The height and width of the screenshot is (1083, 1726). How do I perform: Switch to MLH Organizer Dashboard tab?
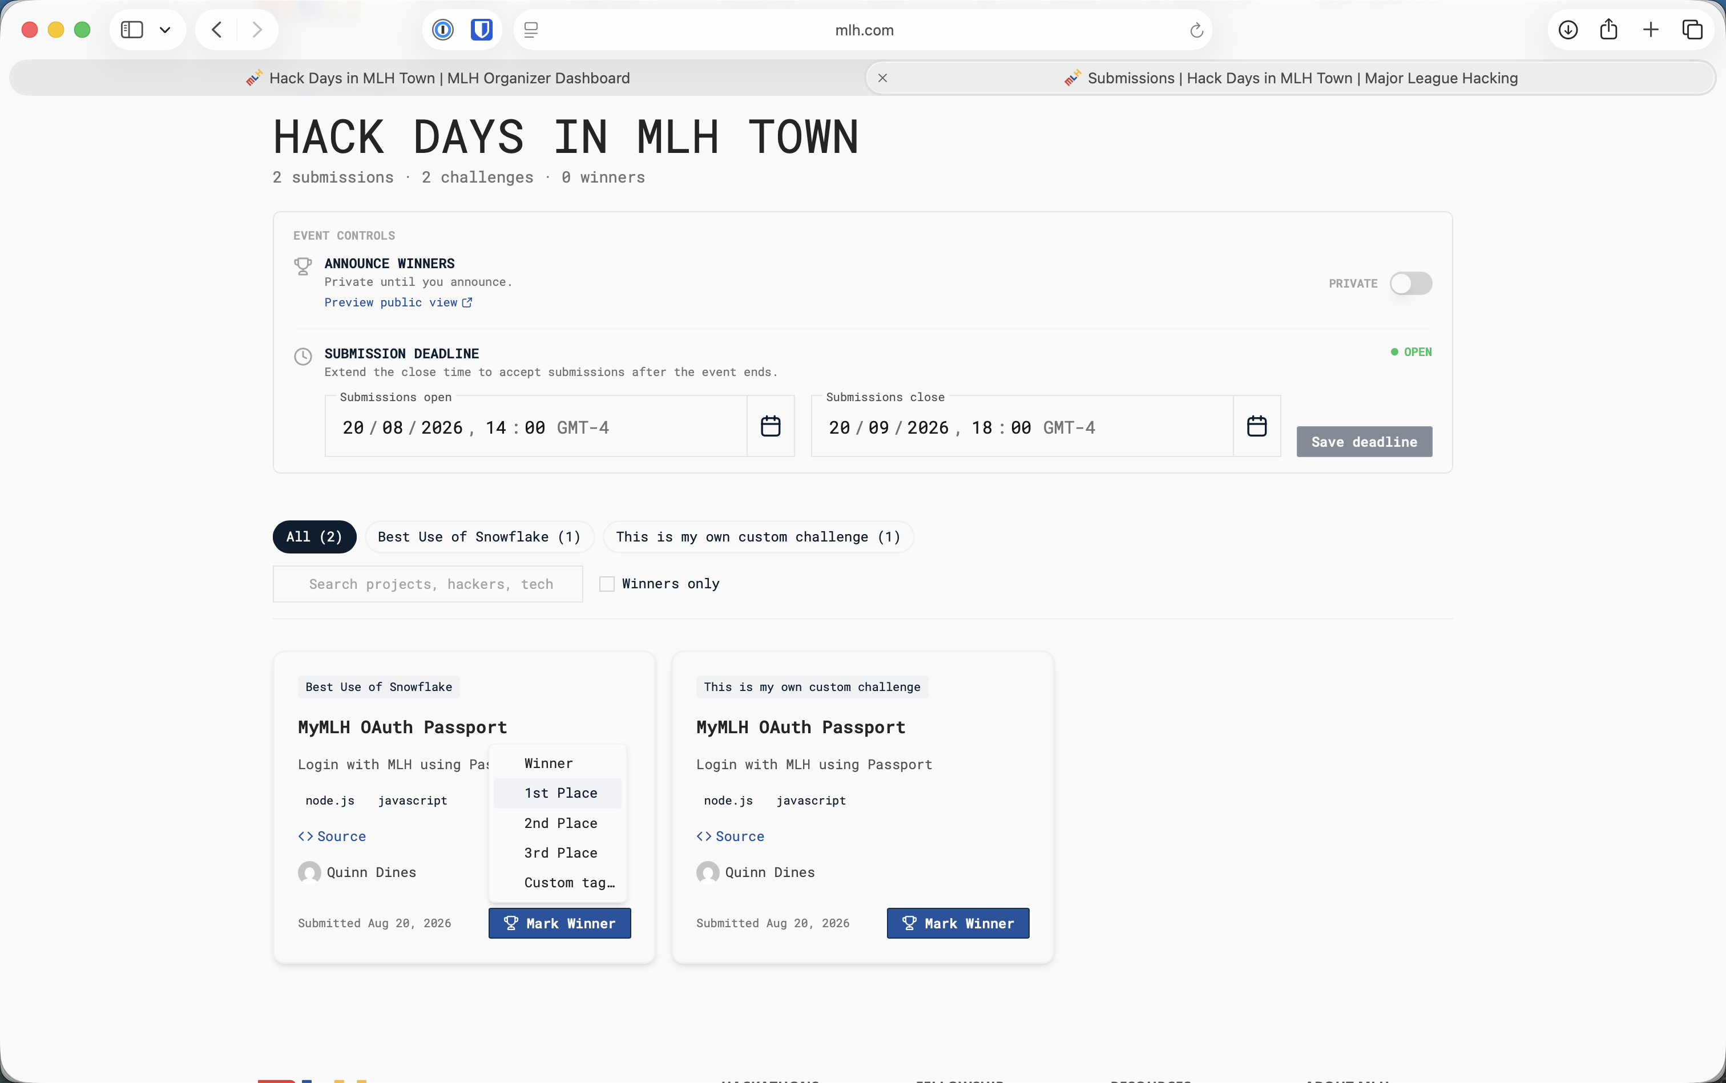437,78
